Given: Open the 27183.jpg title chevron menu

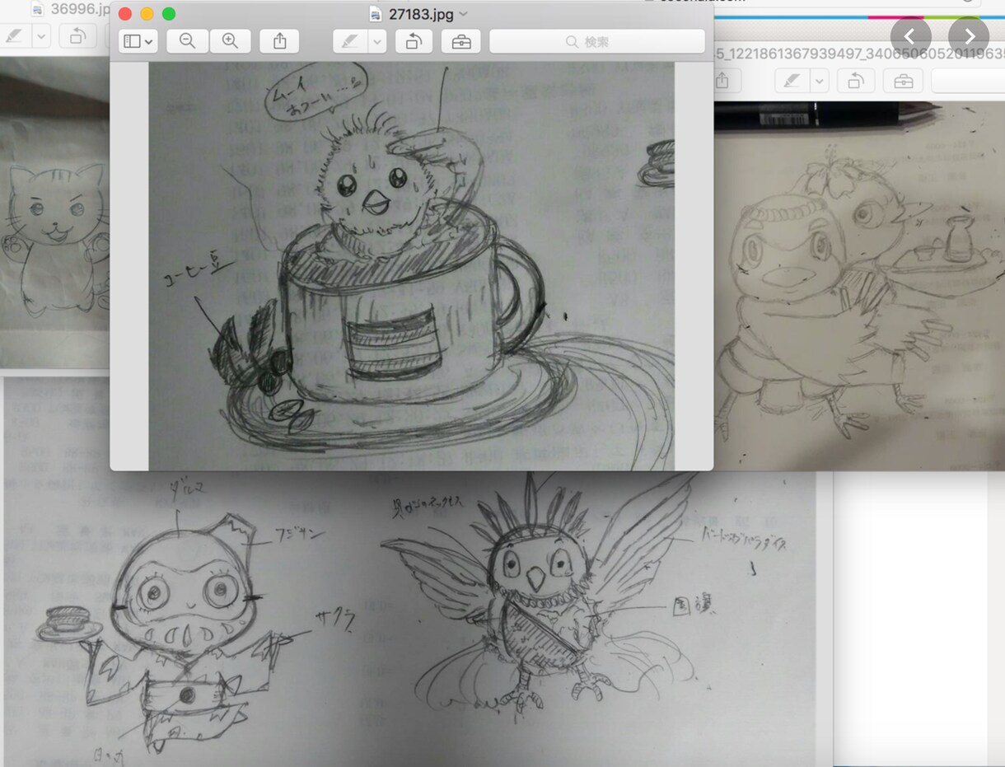Looking at the screenshot, I should point(463,14).
